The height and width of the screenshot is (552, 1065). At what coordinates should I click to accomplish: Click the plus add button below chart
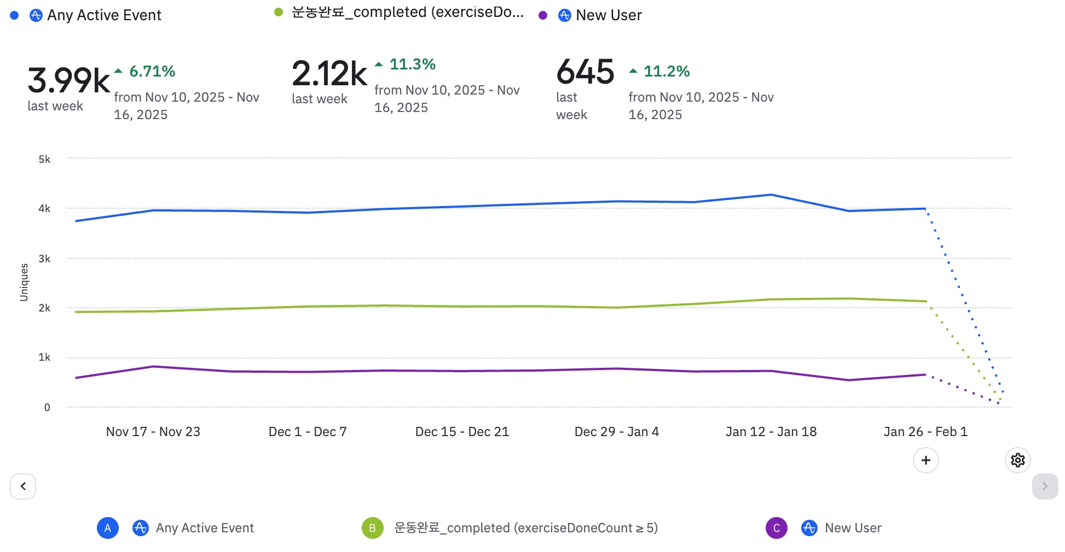(925, 460)
